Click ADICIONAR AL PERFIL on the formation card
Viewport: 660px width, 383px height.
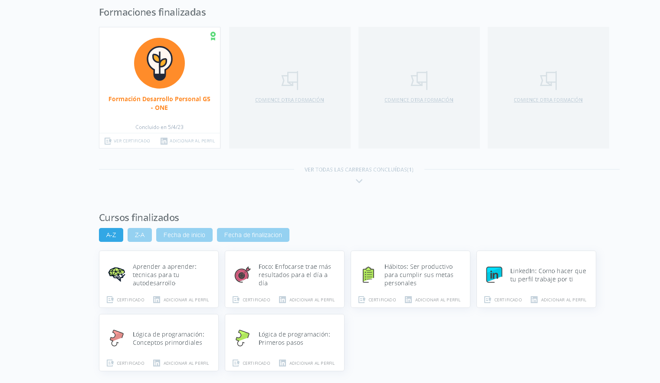pos(192,141)
